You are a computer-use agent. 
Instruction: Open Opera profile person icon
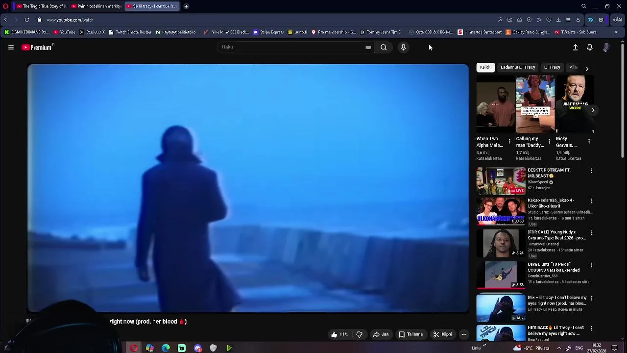tap(578, 20)
